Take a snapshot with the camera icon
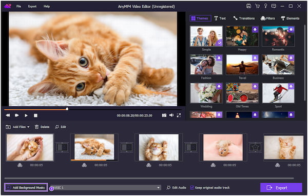The image size is (308, 196). click(x=164, y=115)
